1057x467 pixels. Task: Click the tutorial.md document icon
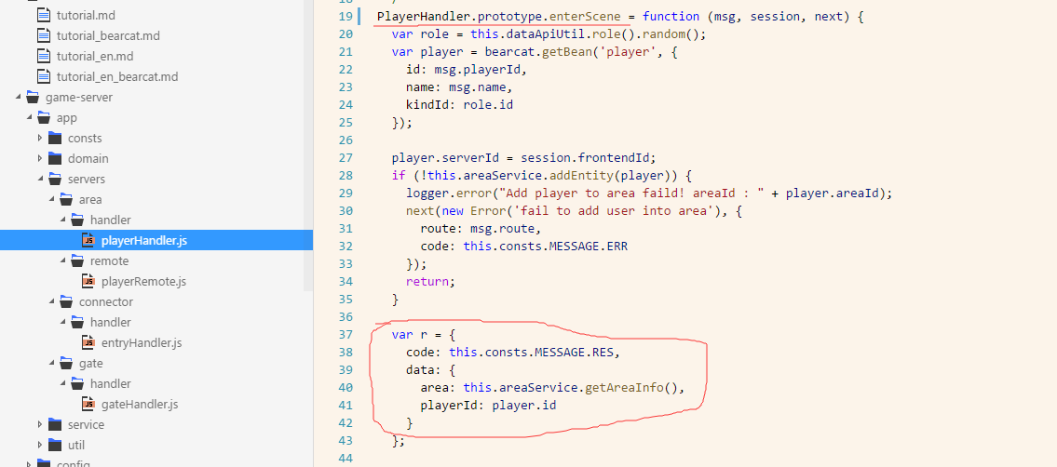44,15
